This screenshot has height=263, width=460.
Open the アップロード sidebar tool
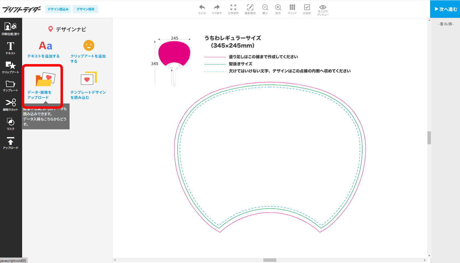11,143
